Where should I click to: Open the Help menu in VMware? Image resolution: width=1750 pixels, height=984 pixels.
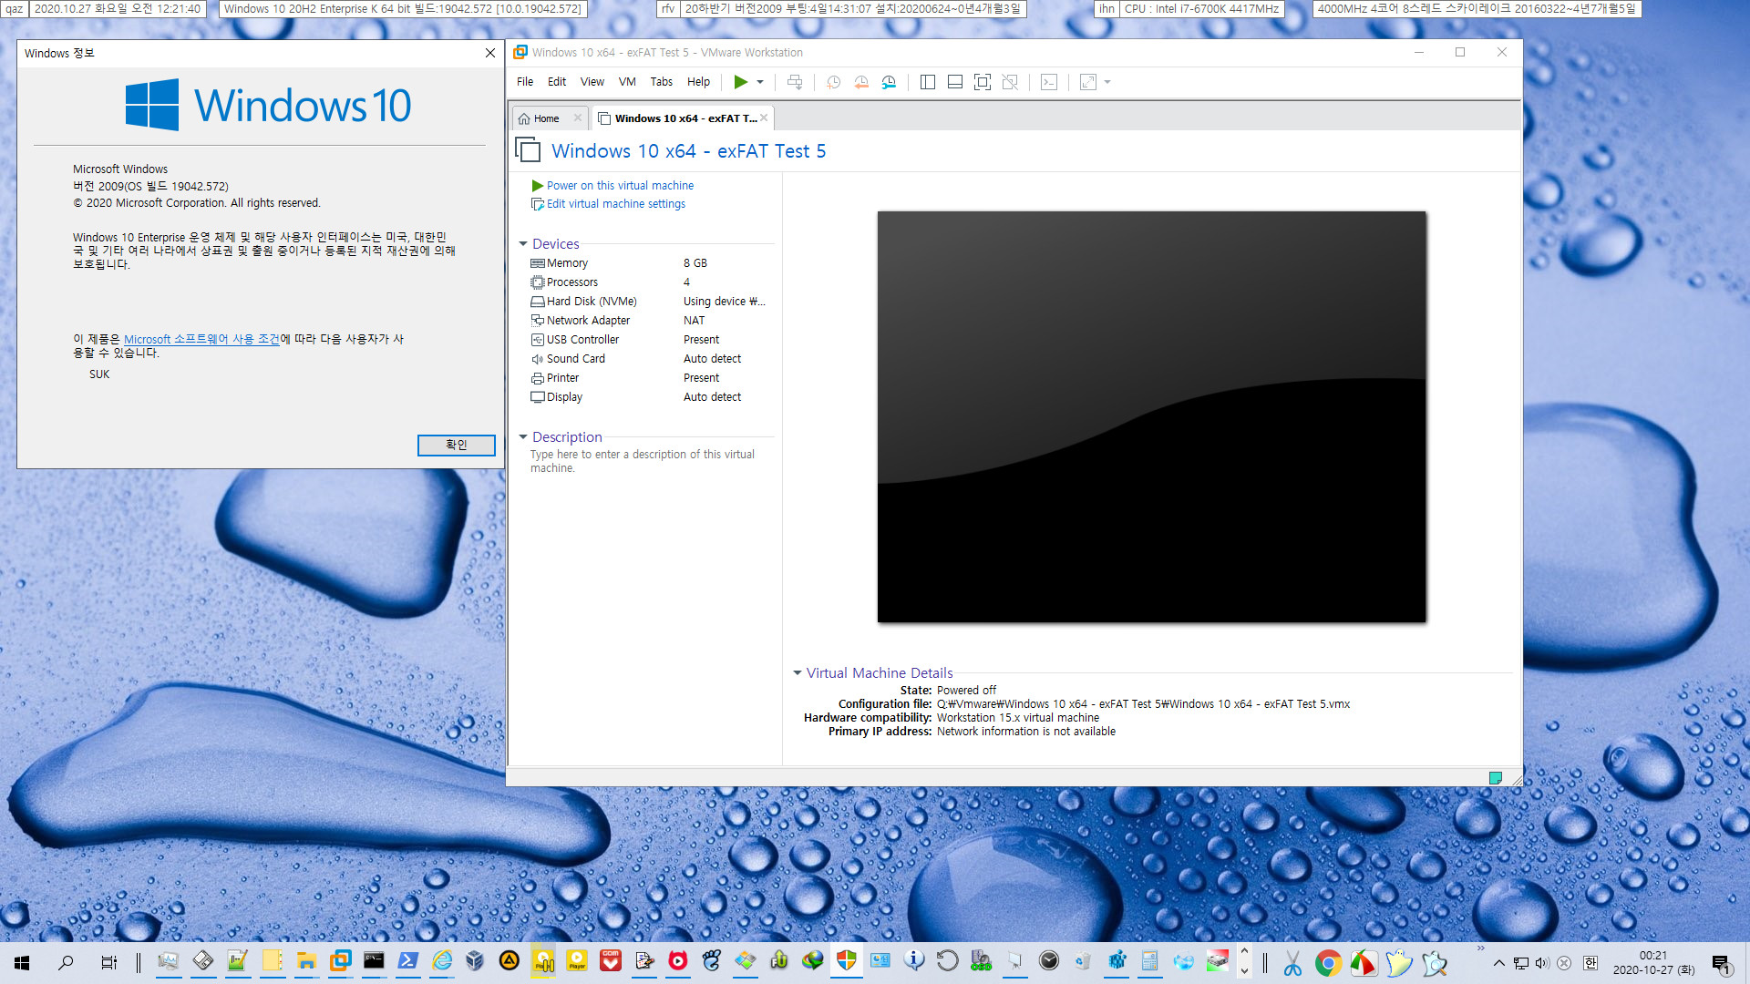pyautogui.click(x=698, y=82)
